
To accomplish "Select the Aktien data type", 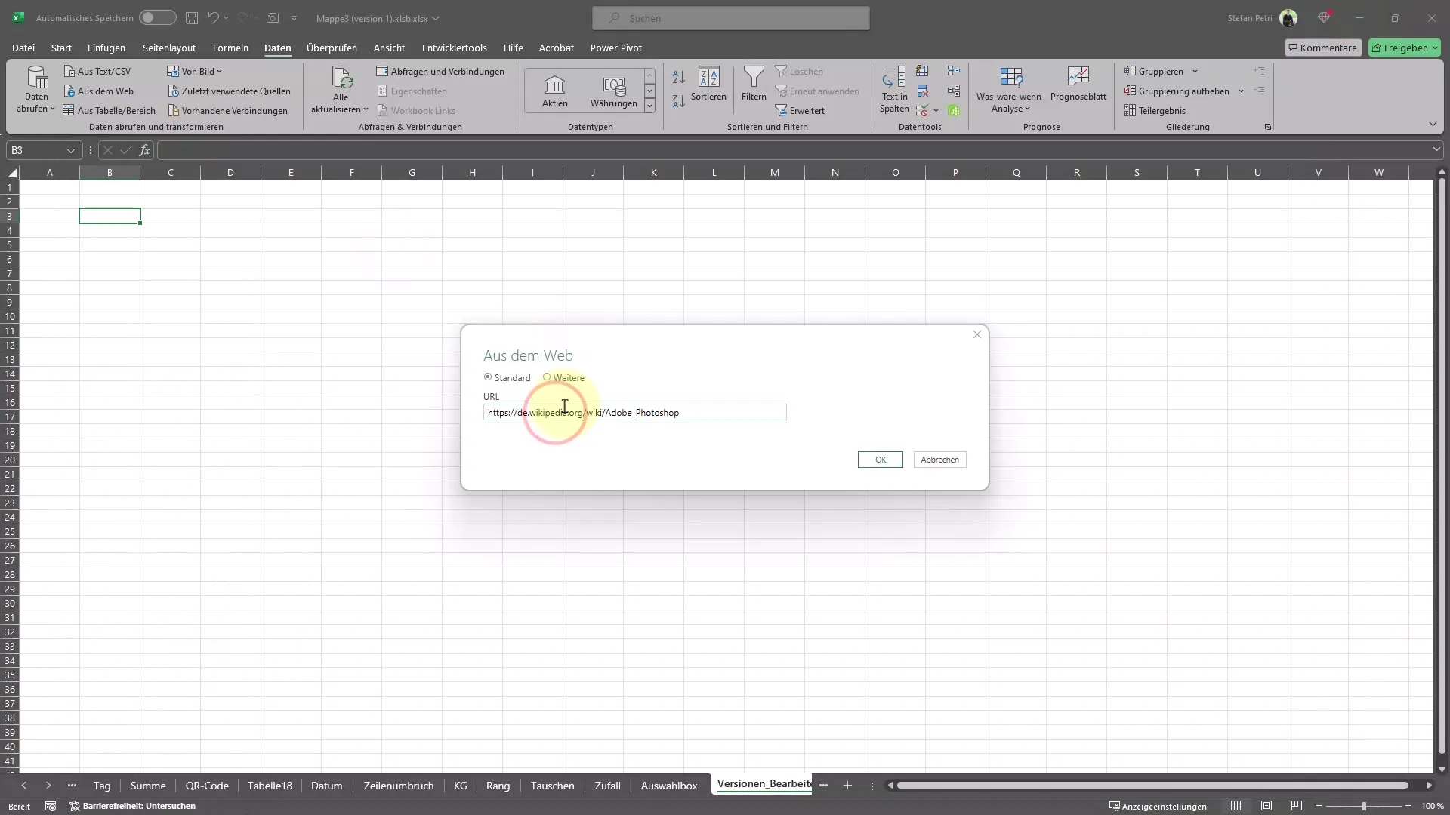I will click(554, 91).
